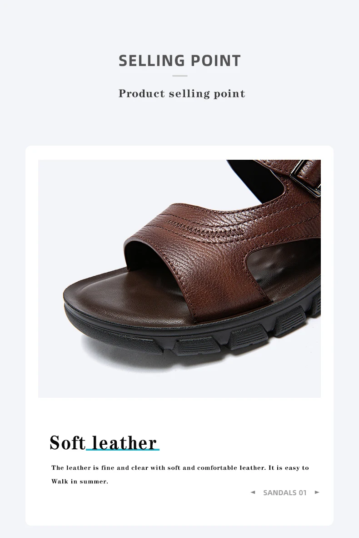The image size is (359, 538).
Task: Select the 'Walk in summer.' text line
Action: click(x=80, y=482)
